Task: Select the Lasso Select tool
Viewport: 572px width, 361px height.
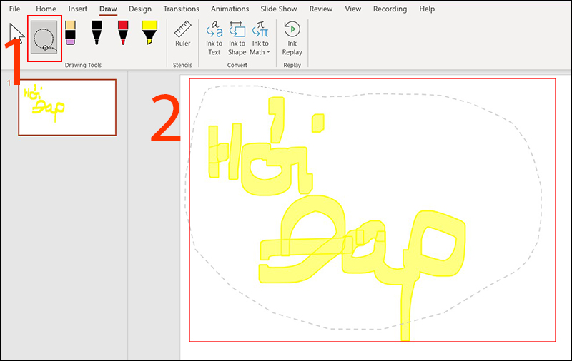Action: click(44, 38)
